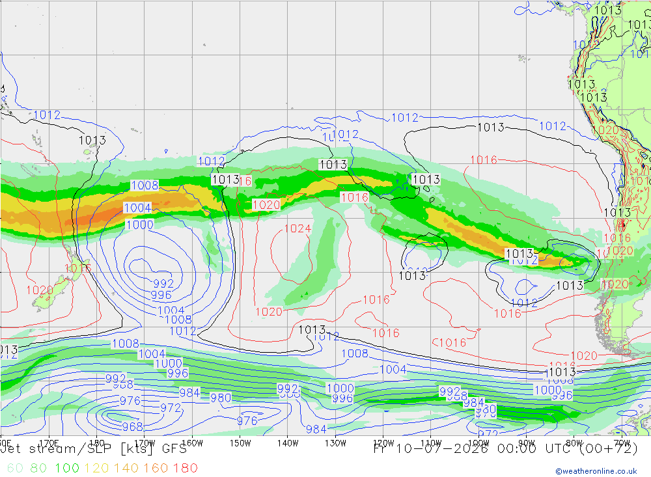Click the 140W longitude label

click(288, 443)
